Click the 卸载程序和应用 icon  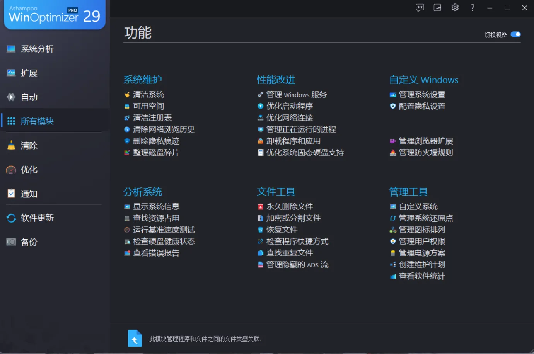[261, 141]
